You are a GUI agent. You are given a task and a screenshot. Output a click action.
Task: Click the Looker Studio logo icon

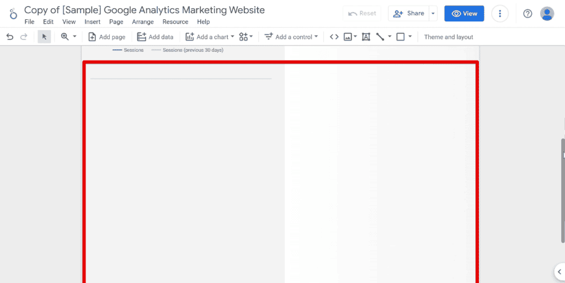pyautogui.click(x=13, y=14)
